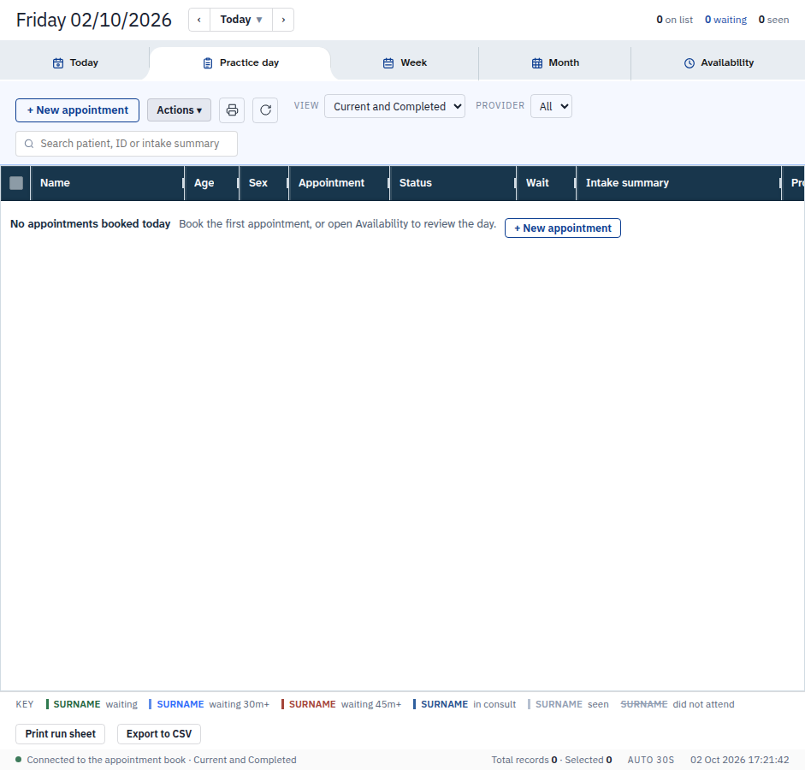
Task: Toggle the select-all checkbox in table header
Action: [16, 183]
